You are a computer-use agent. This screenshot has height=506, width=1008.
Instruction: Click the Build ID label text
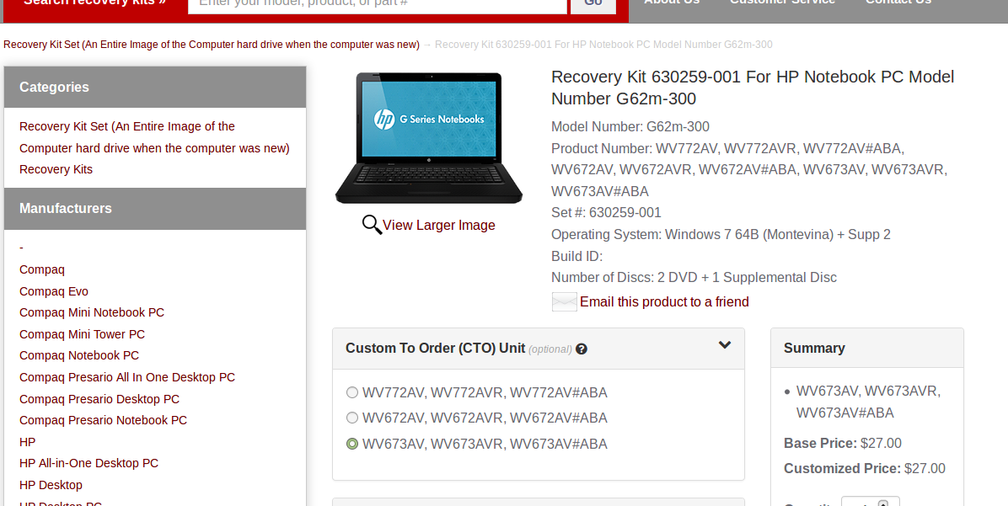(576, 256)
